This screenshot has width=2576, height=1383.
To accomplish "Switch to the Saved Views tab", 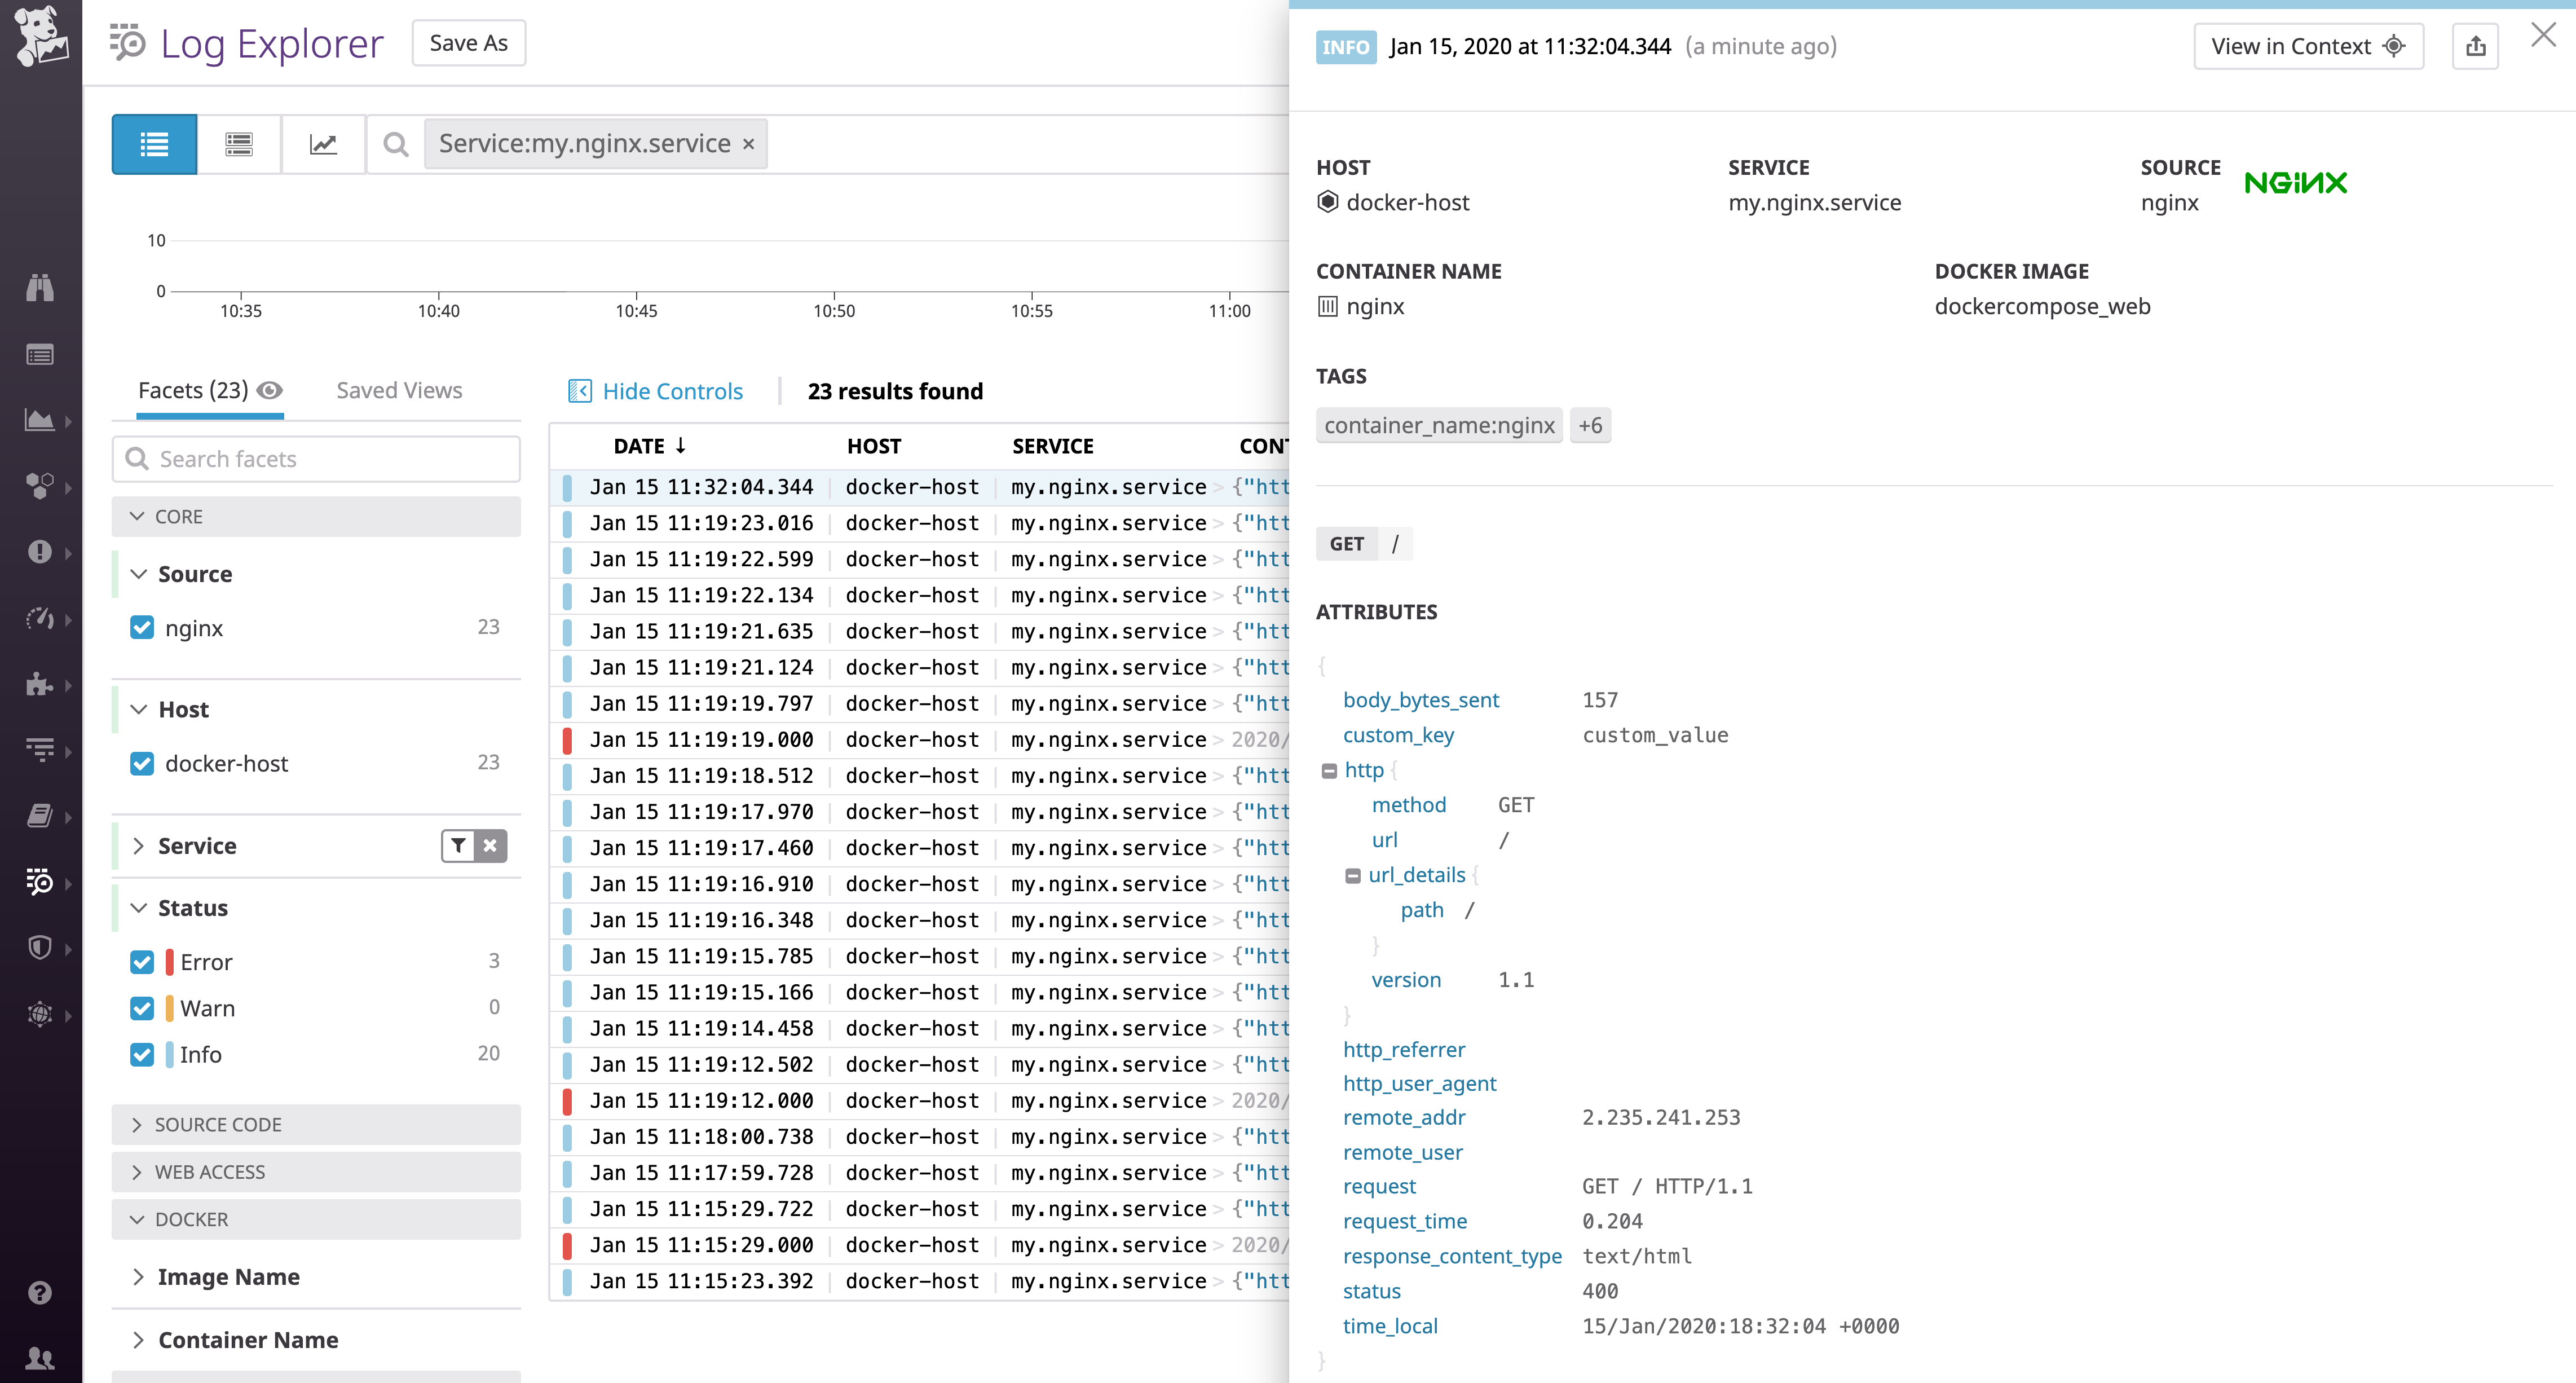I will point(398,390).
